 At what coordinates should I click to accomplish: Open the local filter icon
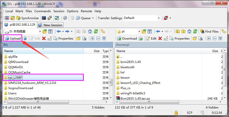(50, 31)
